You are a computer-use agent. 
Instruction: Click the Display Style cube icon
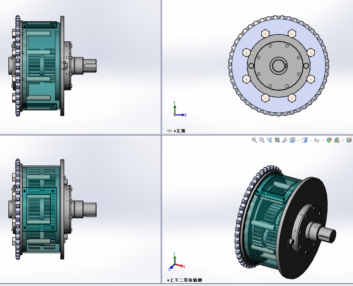[305, 140]
